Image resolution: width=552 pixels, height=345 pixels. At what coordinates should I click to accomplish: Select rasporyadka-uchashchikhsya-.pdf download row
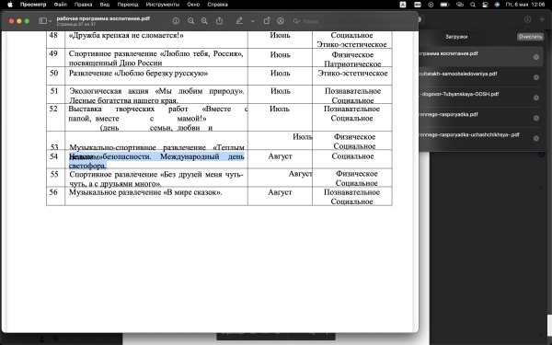tap(481, 138)
